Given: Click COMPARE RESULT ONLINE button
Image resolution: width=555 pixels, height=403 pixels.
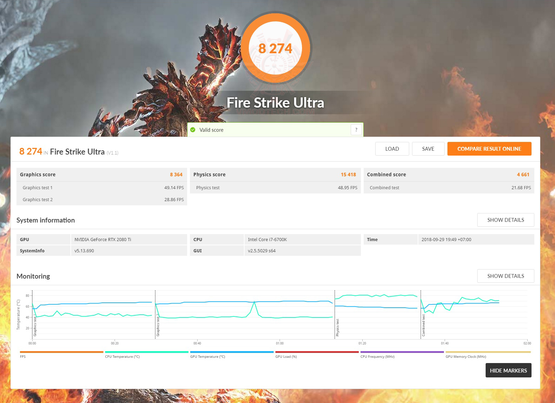Looking at the screenshot, I should 489,149.
